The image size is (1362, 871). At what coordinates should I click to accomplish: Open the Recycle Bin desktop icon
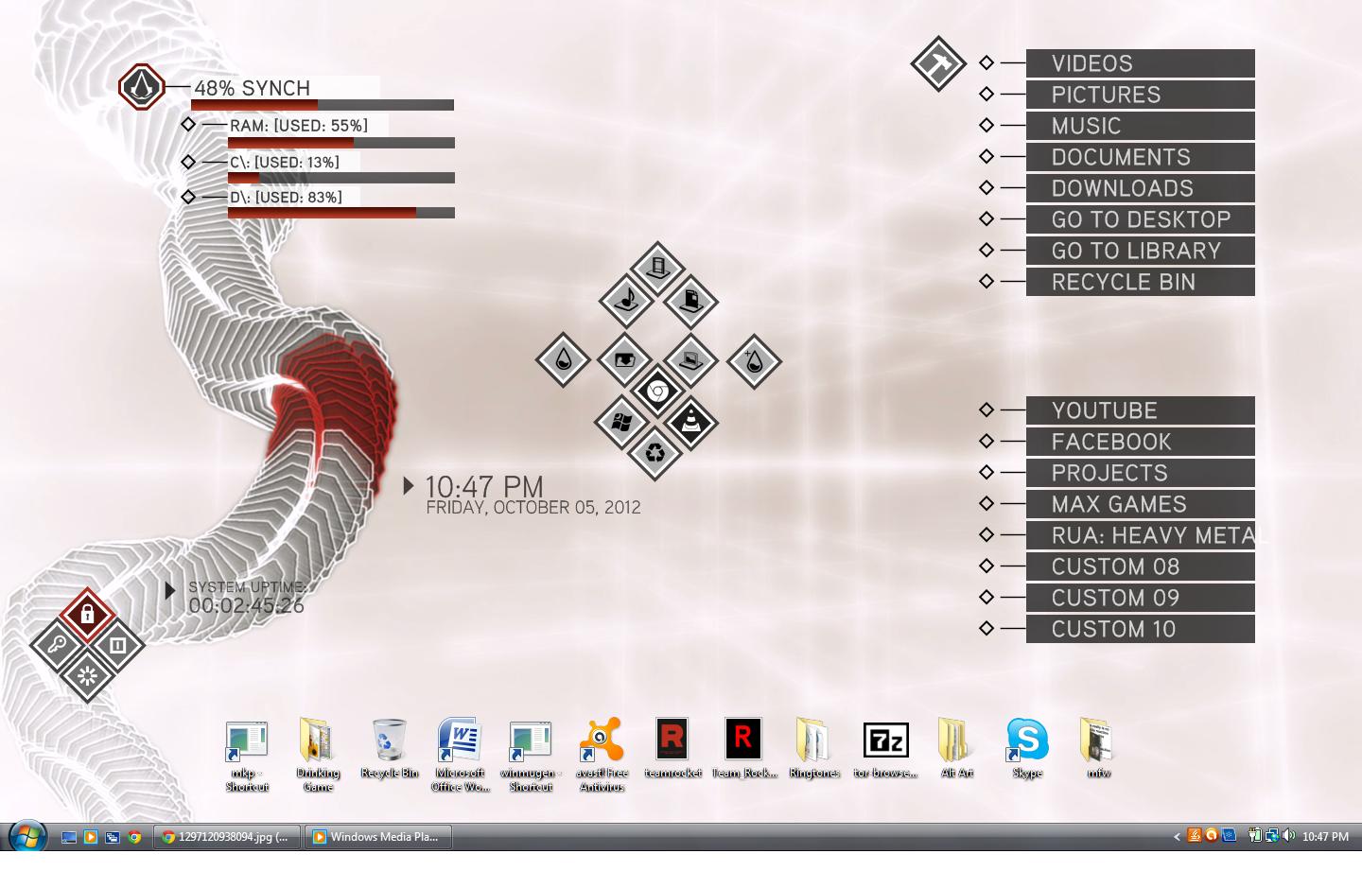click(x=389, y=748)
